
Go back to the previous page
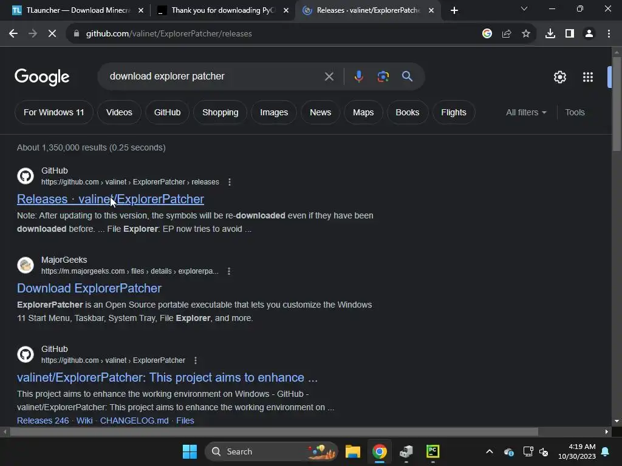13,34
